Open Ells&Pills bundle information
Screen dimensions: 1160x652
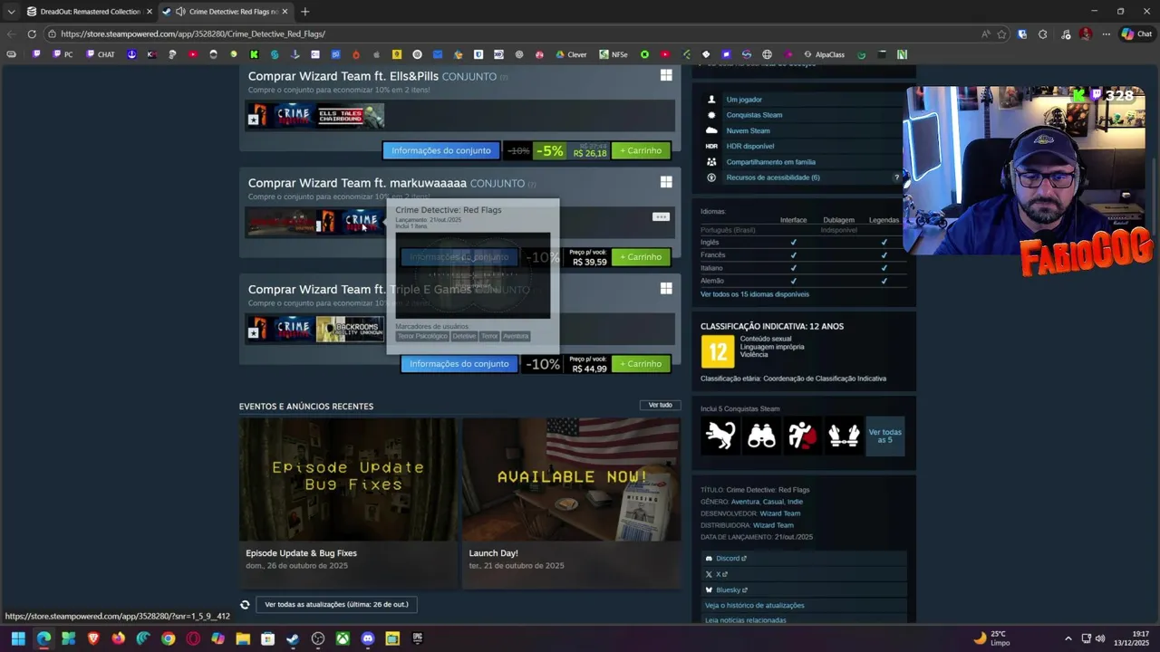click(441, 150)
